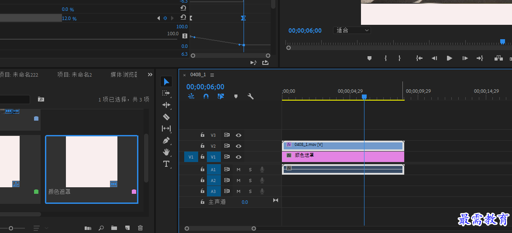Toggle linked selection in timeline
Image resolution: width=512 pixels, height=233 pixels.
click(221, 96)
